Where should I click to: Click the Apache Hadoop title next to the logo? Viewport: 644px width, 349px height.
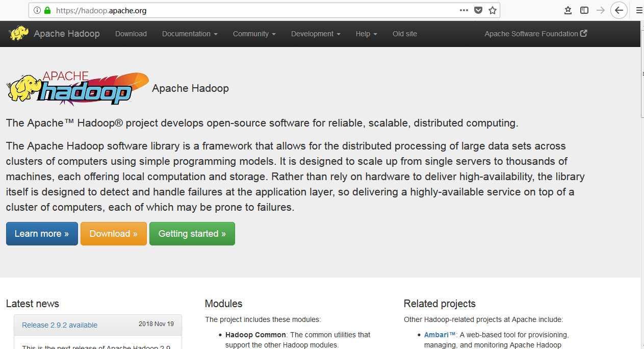(x=190, y=88)
